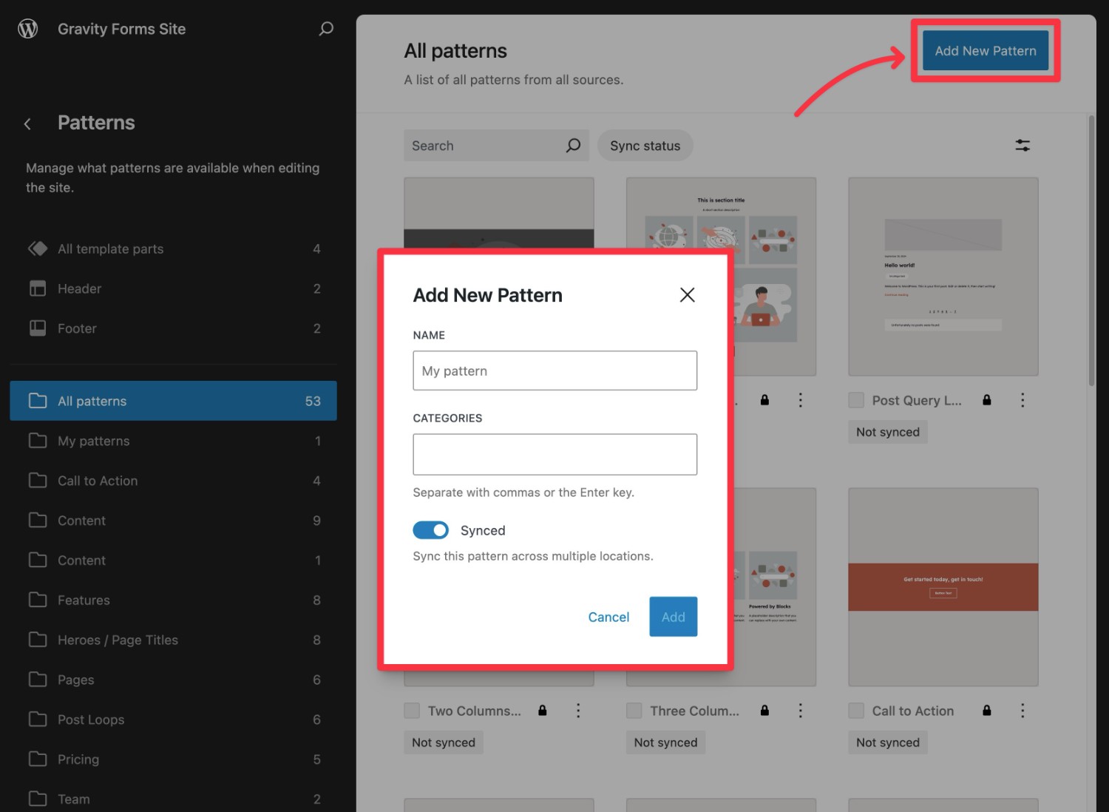
Task: Click the Pricing folder icon
Action: 38,759
